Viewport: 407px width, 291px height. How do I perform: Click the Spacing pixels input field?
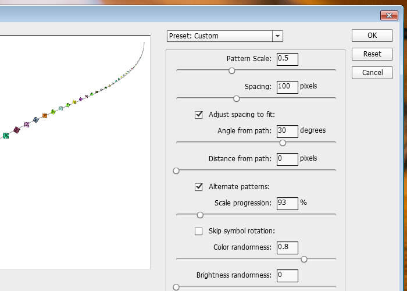pyautogui.click(x=287, y=87)
